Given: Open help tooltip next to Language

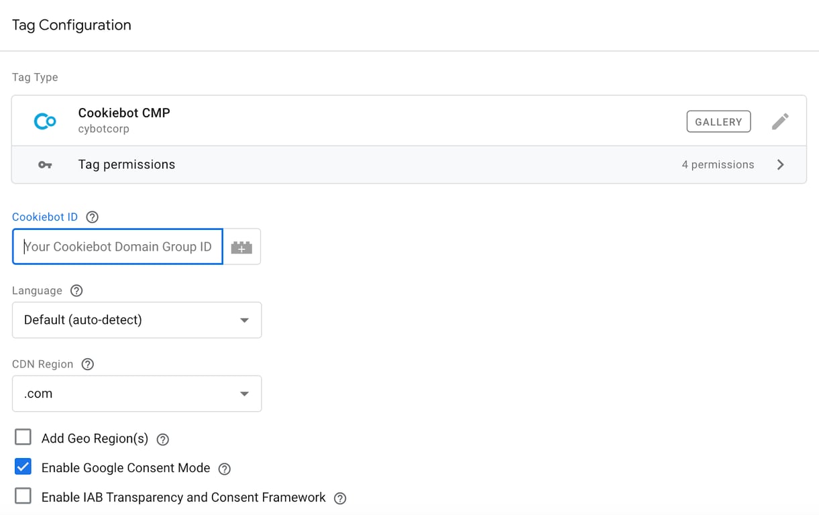Looking at the screenshot, I should 76,290.
